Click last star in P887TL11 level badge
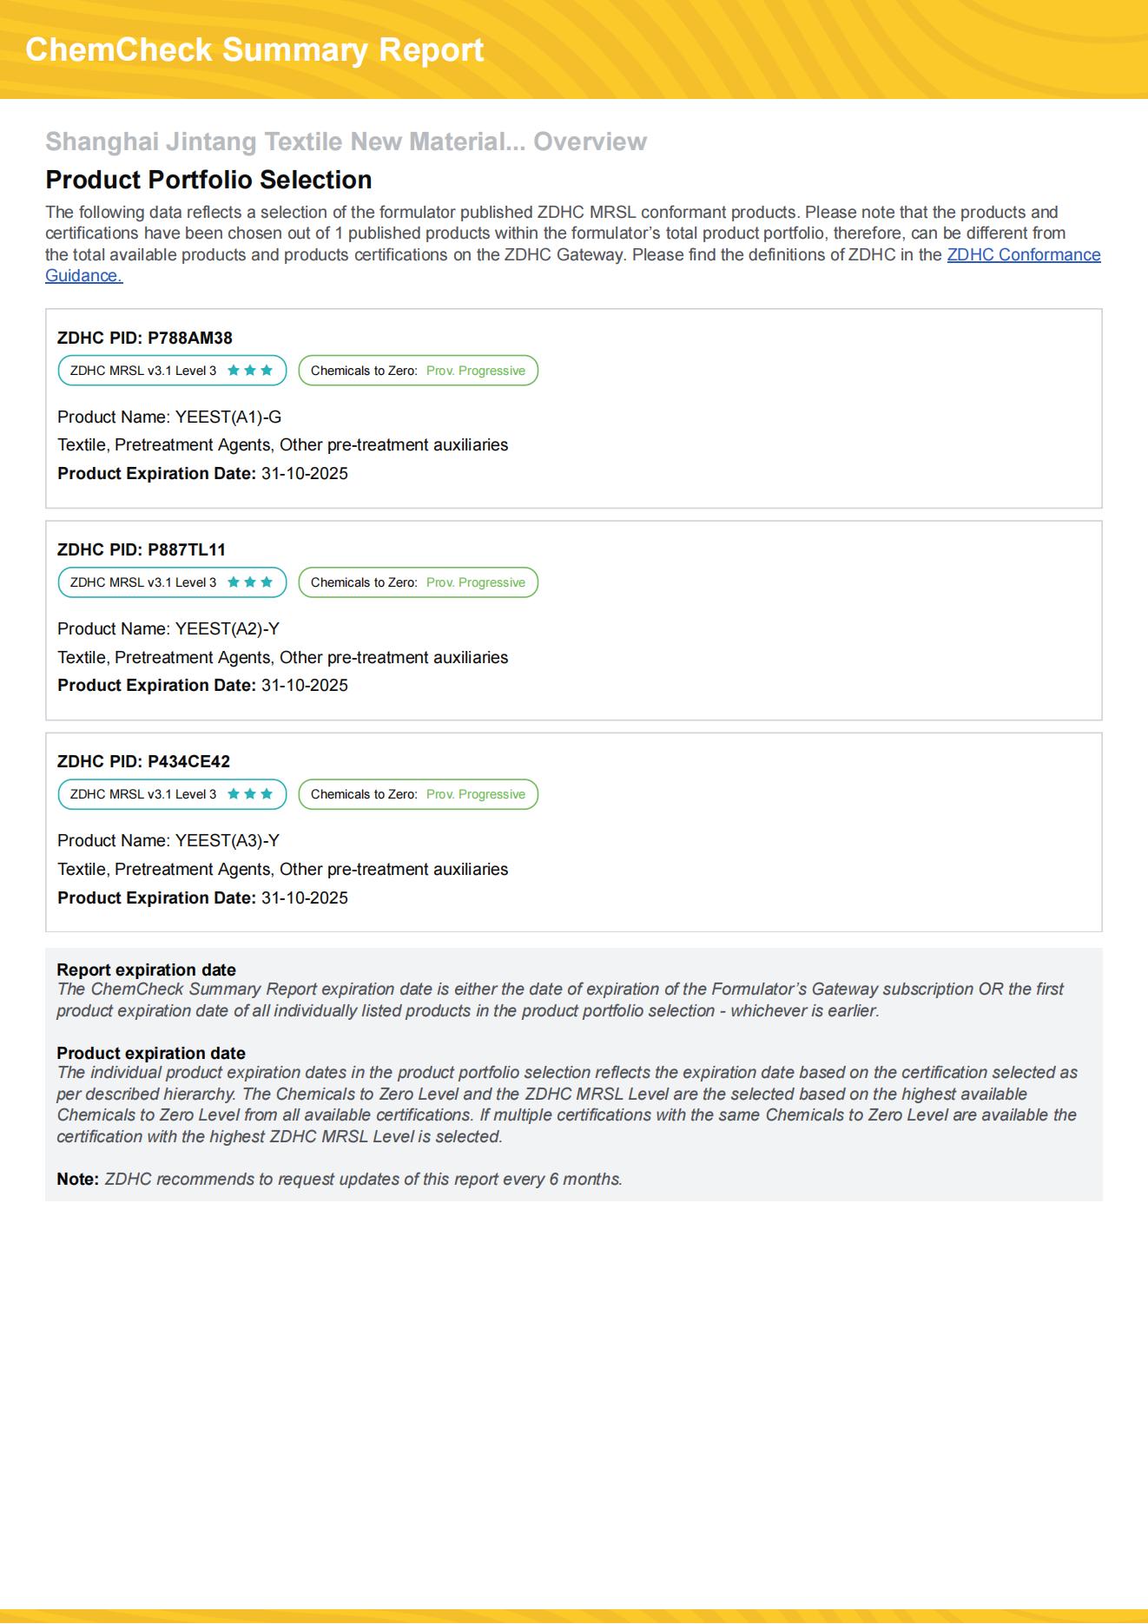The image size is (1148, 1624). tap(267, 582)
